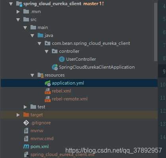The width and height of the screenshot is (166, 158).
Task: Click editor gutter line number 12
Action: click(163, 111)
